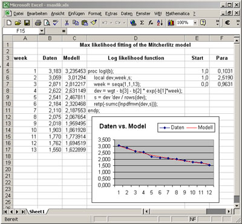Open the Extras menu
The image size is (242, 224).
coord(111,13)
